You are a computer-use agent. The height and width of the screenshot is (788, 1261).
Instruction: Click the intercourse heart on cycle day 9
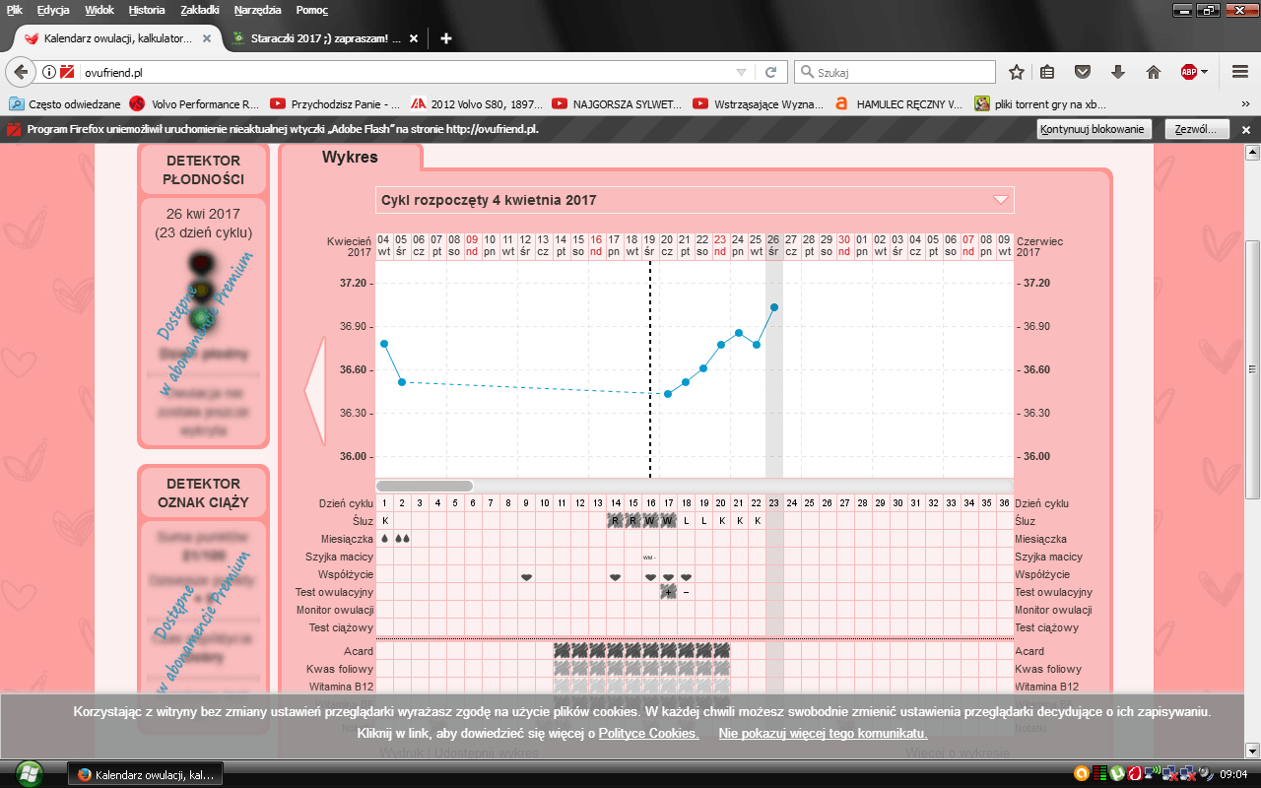click(x=526, y=576)
